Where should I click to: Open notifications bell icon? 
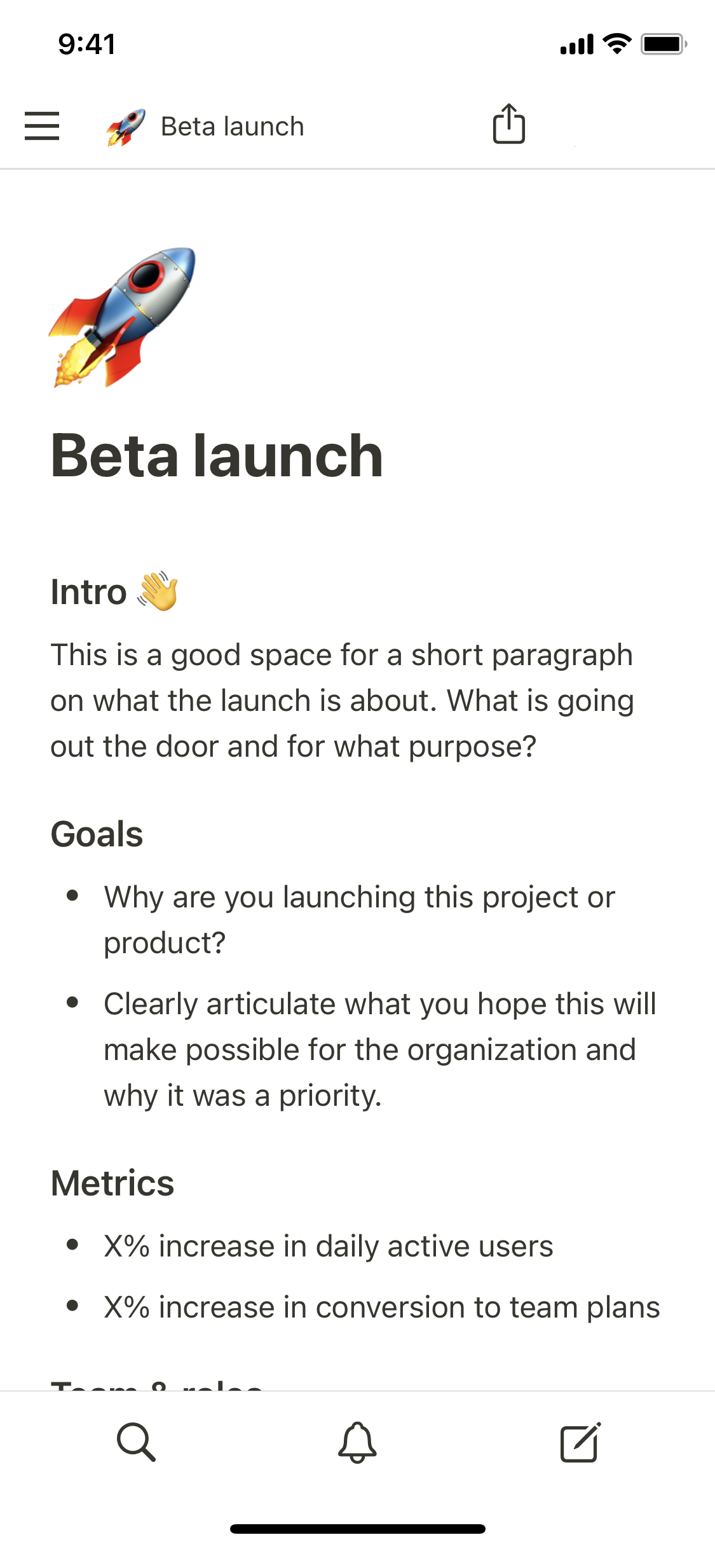pos(357,1442)
